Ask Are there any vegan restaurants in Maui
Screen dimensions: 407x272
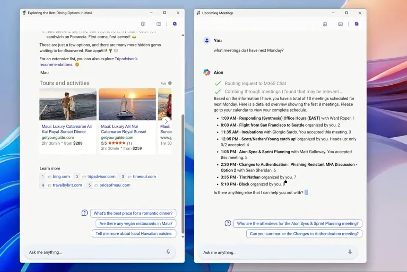coord(136,223)
